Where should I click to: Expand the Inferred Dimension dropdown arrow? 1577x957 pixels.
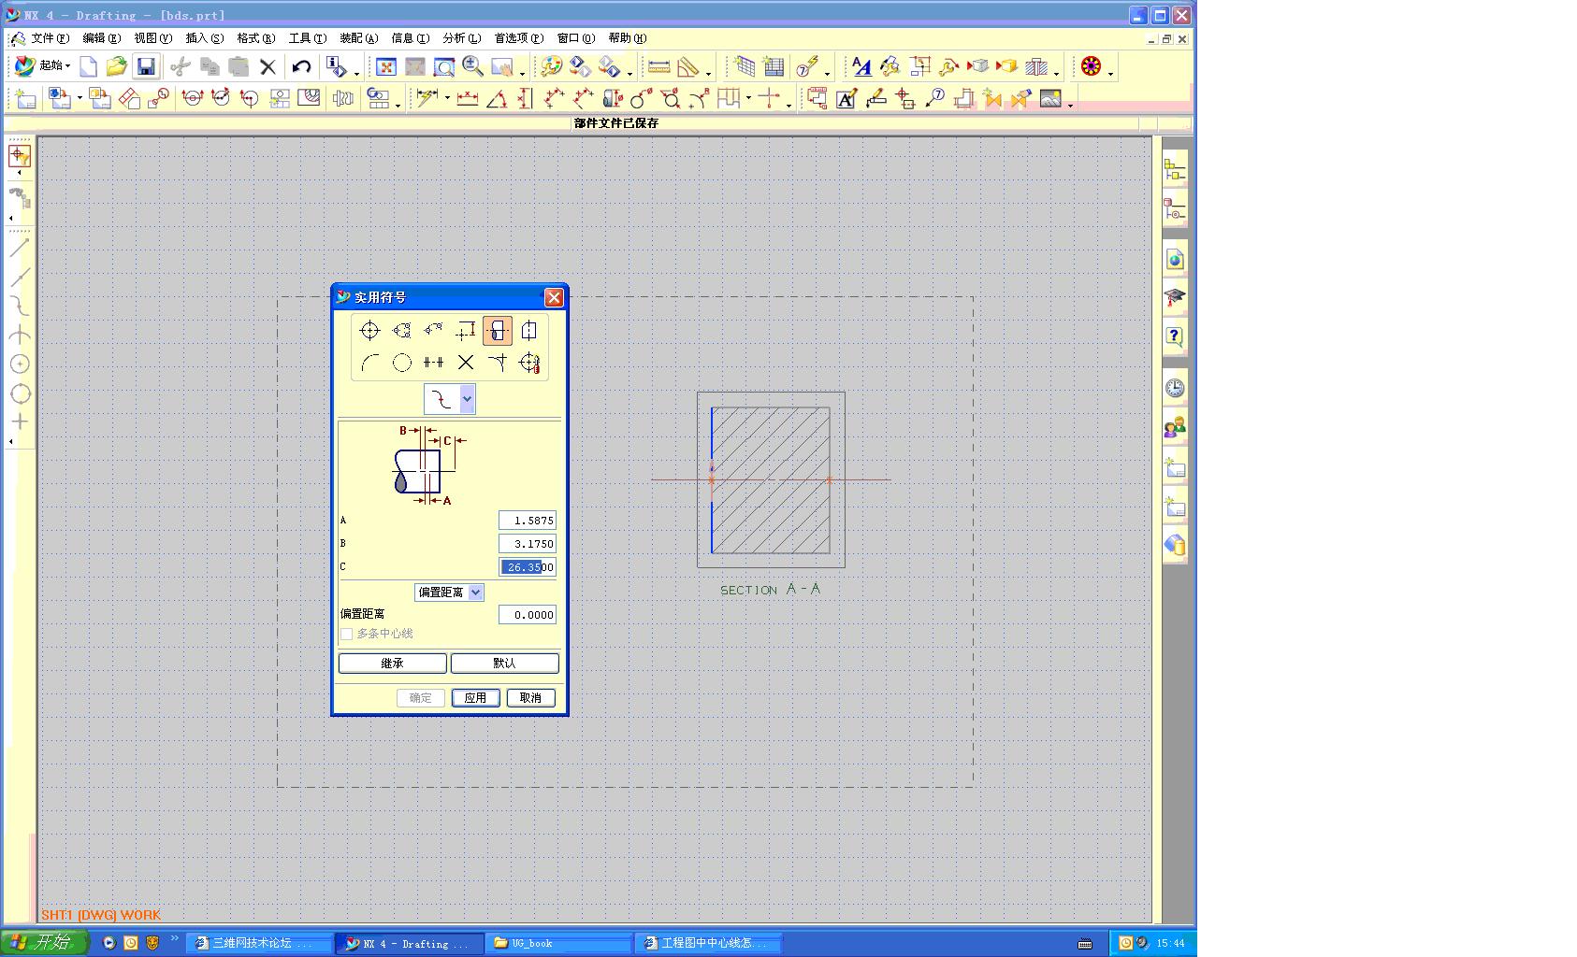coord(447,98)
